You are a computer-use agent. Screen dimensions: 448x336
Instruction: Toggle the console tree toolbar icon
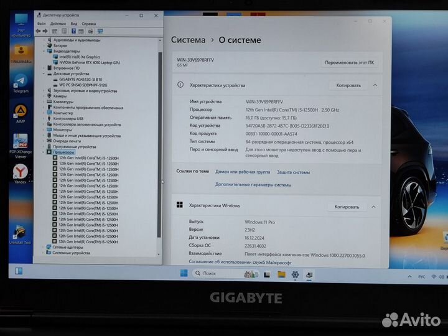[55, 31]
